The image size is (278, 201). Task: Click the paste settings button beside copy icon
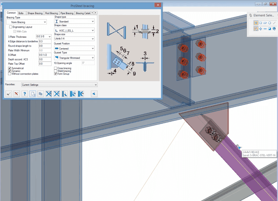(41, 94)
